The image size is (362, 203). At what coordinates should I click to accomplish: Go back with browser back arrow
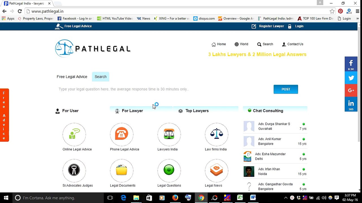[4, 11]
